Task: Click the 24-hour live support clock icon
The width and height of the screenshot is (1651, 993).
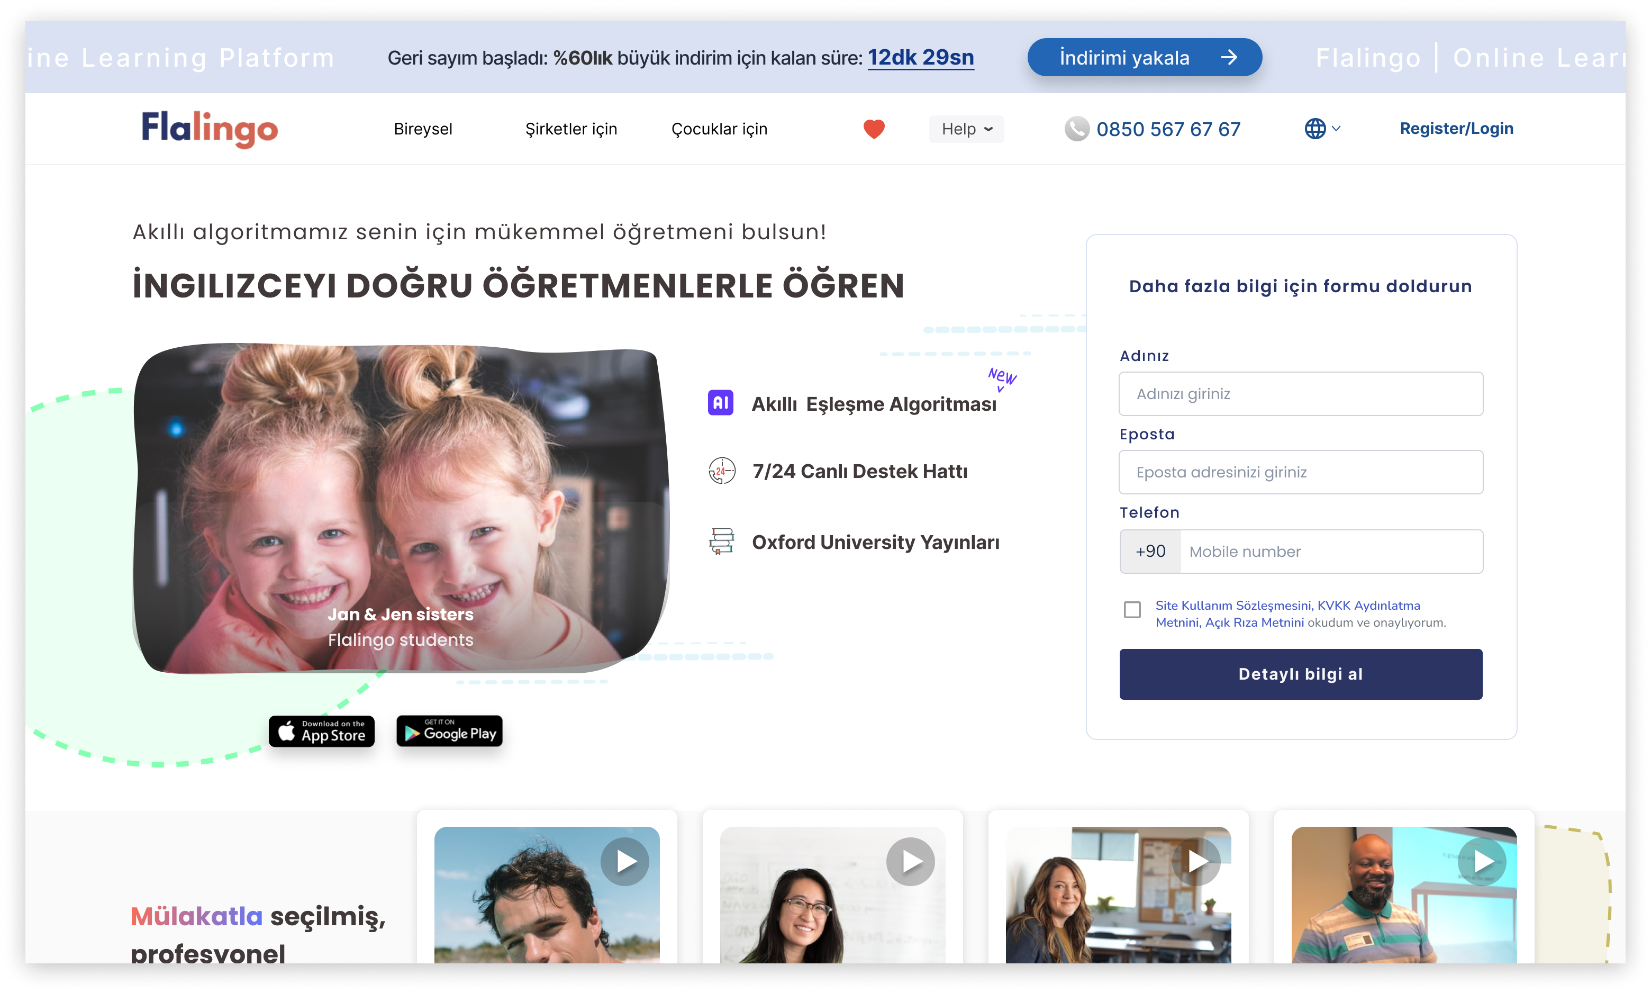Action: [722, 471]
